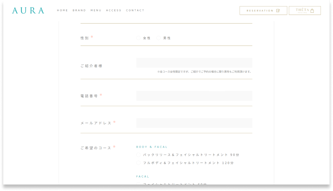Open the ACCESS navigation link
333x191 pixels.
(113, 11)
